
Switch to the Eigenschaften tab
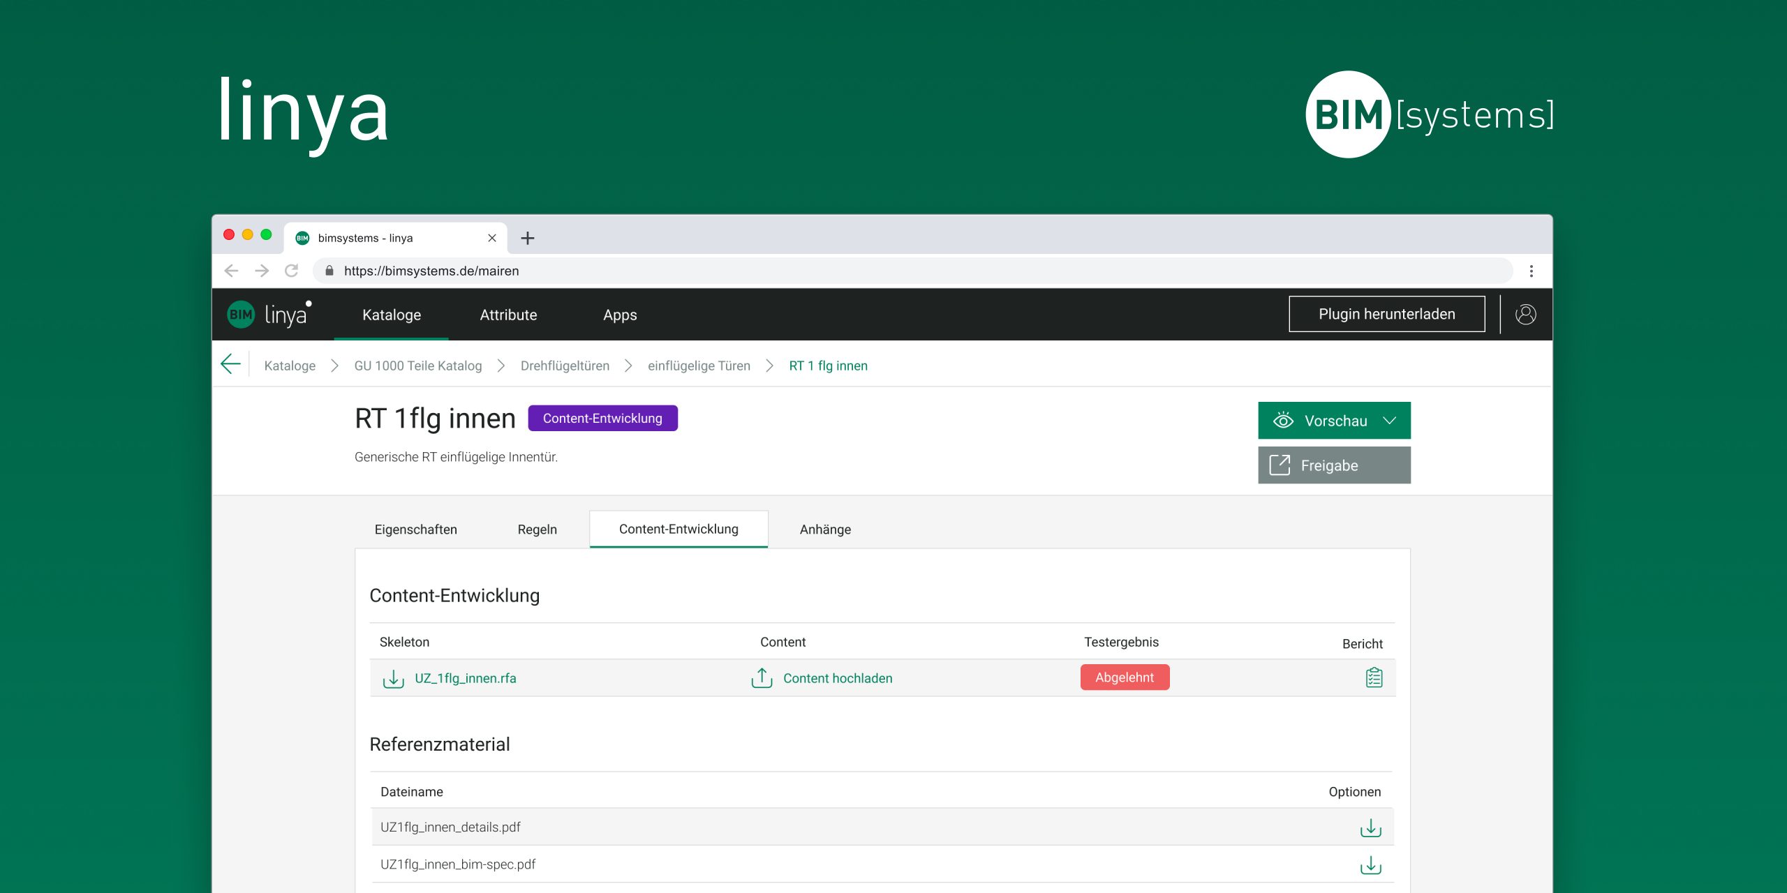415,530
